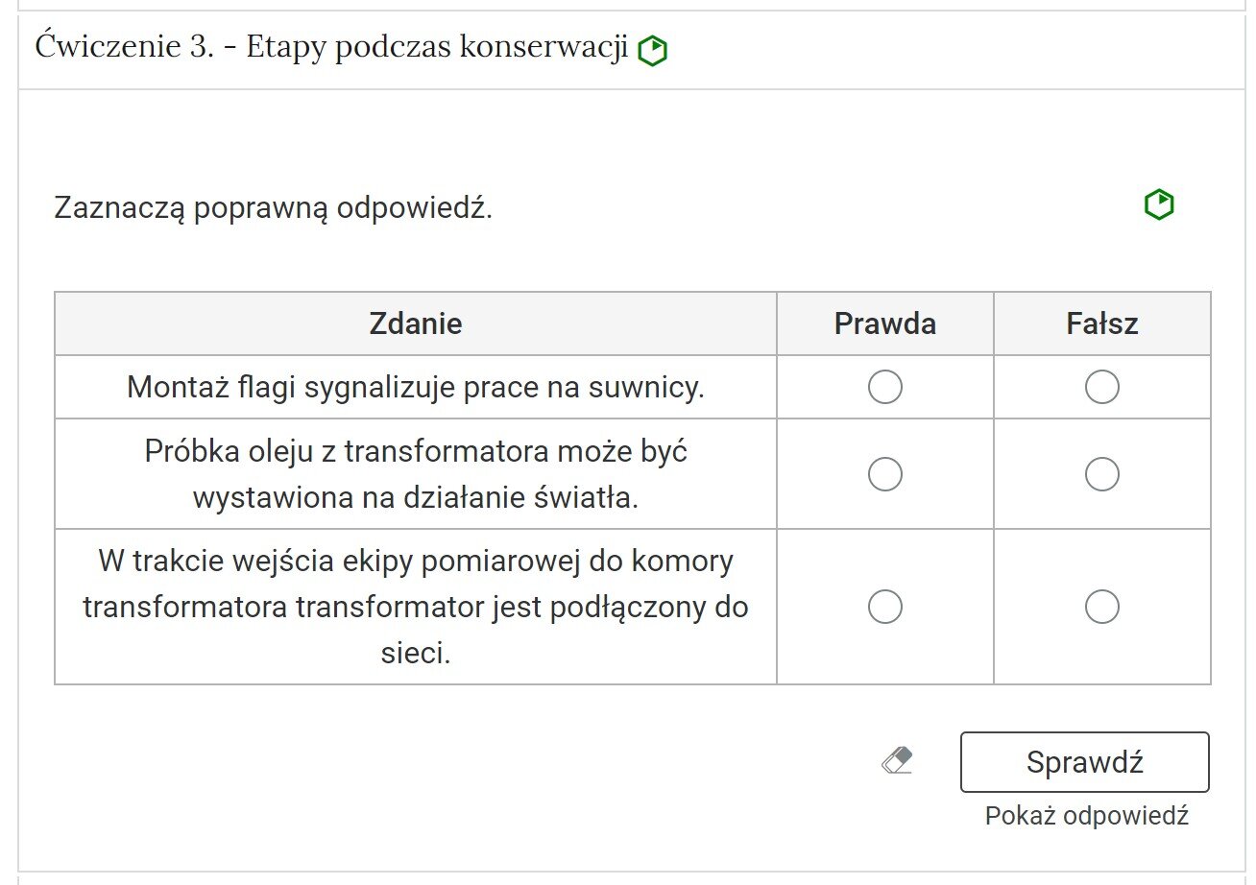Mark Fałsz for the transformer chamber statement

pos(1101,606)
